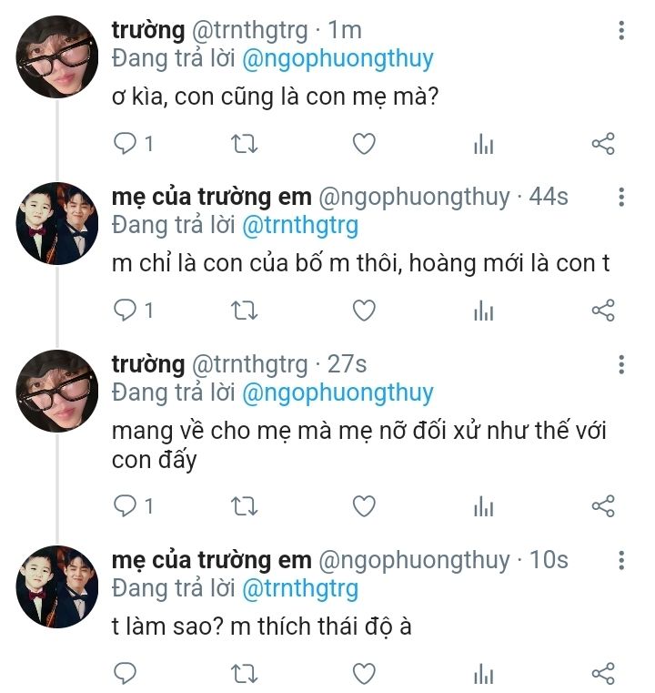
Task: Retweet the 'ơ kìa, con cũng là con mẹ mà?' tweet
Action: click(245, 144)
